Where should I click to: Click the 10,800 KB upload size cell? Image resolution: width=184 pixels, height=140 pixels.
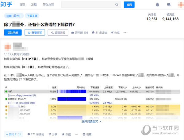(135, 107)
